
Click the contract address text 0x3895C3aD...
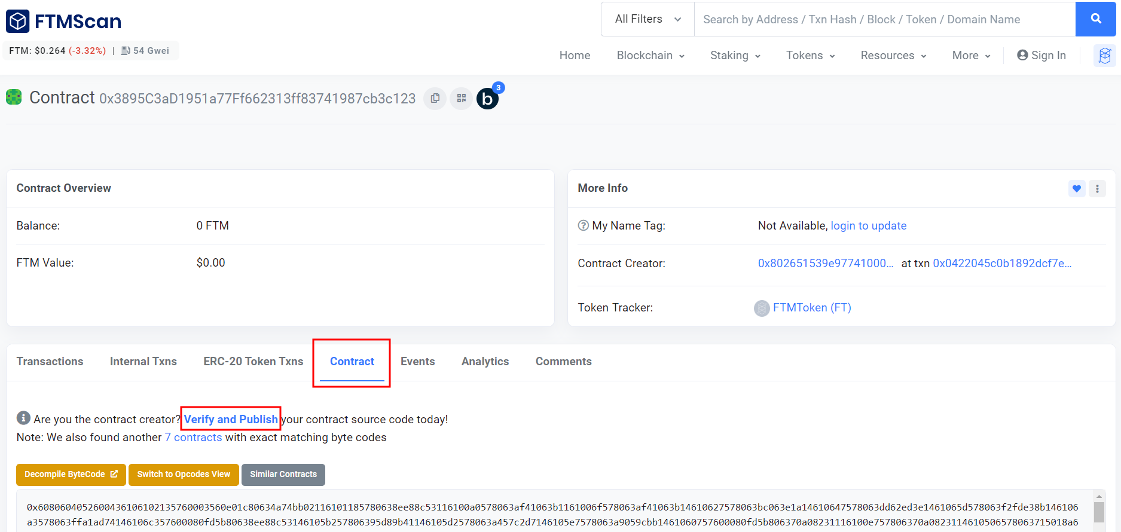pyautogui.click(x=258, y=99)
